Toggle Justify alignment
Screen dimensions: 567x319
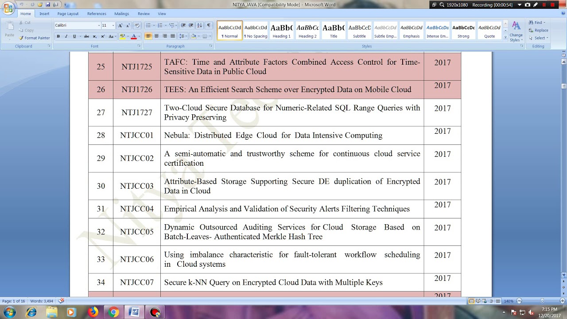pos(173,36)
